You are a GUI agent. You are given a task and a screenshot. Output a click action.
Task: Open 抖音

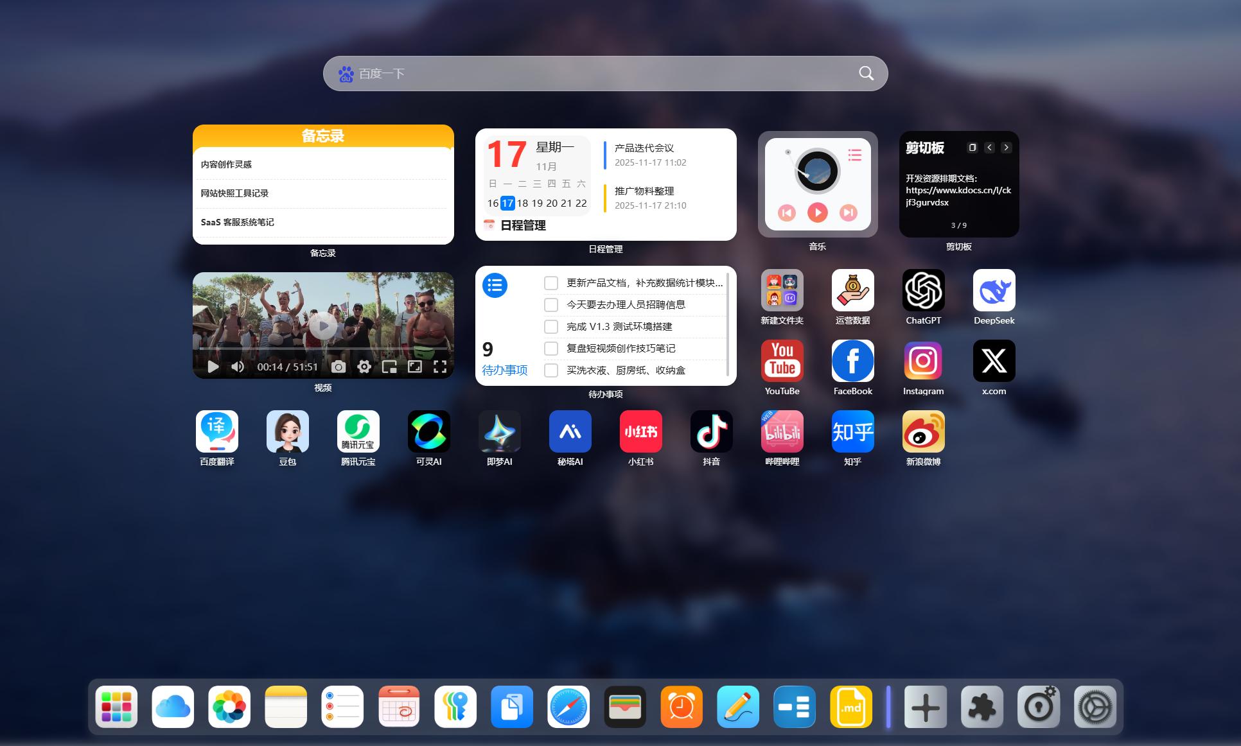click(x=711, y=431)
